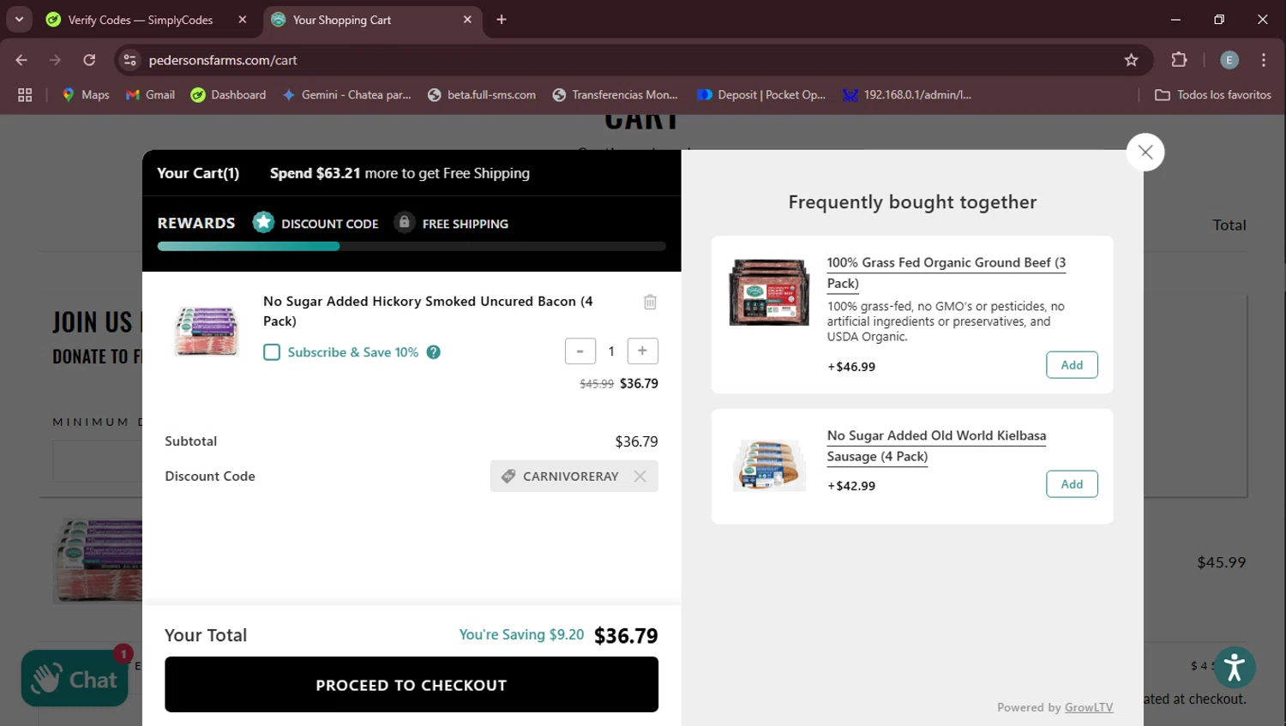Open the Chrome three-dot menu
This screenshot has width=1286, height=726.
click(1264, 60)
